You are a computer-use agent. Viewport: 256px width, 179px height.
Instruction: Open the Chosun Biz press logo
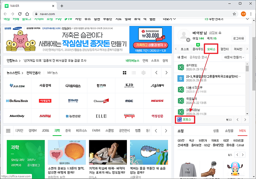pos(101,101)
